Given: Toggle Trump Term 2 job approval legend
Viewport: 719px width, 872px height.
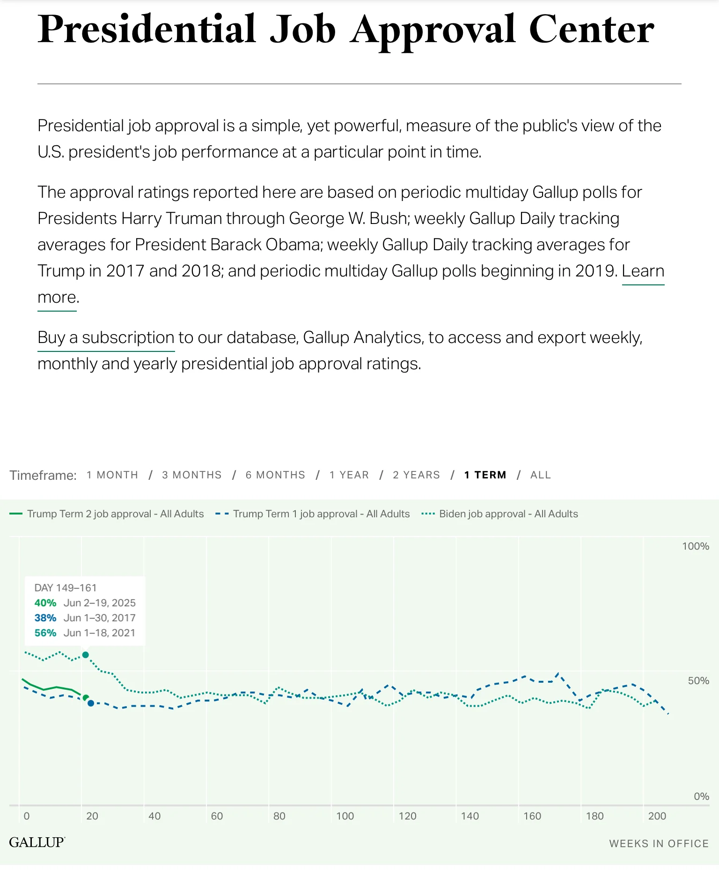Looking at the screenshot, I should point(115,514).
